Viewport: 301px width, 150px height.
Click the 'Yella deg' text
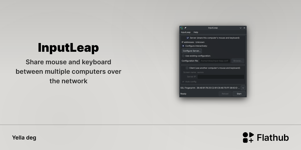pyautogui.click(x=24, y=137)
